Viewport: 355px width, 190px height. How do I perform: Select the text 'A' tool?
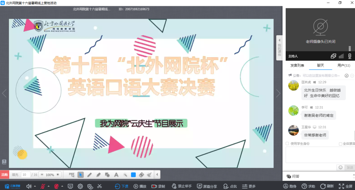[x=116, y=175]
